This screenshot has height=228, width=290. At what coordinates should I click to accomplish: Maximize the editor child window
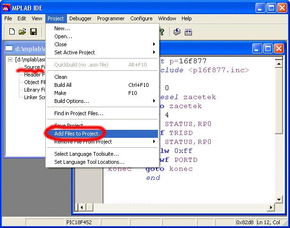(x=268, y=49)
